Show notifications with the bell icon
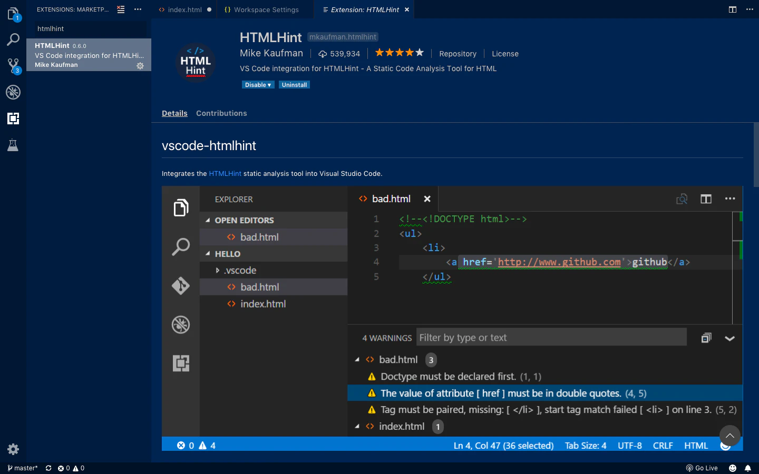 pyautogui.click(x=748, y=468)
